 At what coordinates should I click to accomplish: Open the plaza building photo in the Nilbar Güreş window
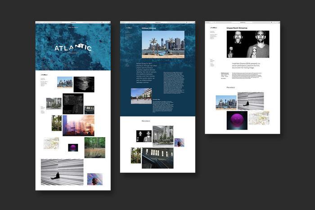click(141, 96)
